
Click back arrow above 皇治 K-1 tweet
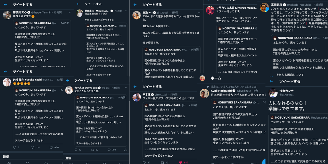[x=135, y=4]
